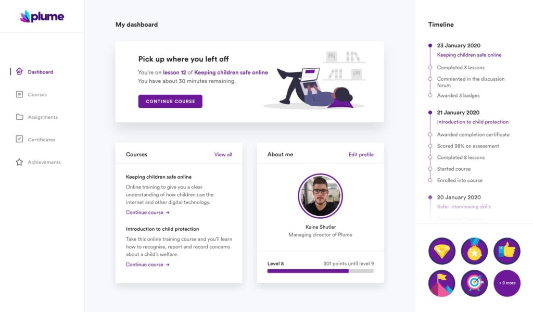This screenshot has width=533, height=312.
Task: Open the Achievements star icon
Action: [19, 162]
